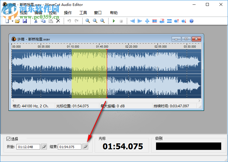The height and width of the screenshot is (162, 228).
Task: Click the sixth blue waveform effect icon
Action: [169, 21]
